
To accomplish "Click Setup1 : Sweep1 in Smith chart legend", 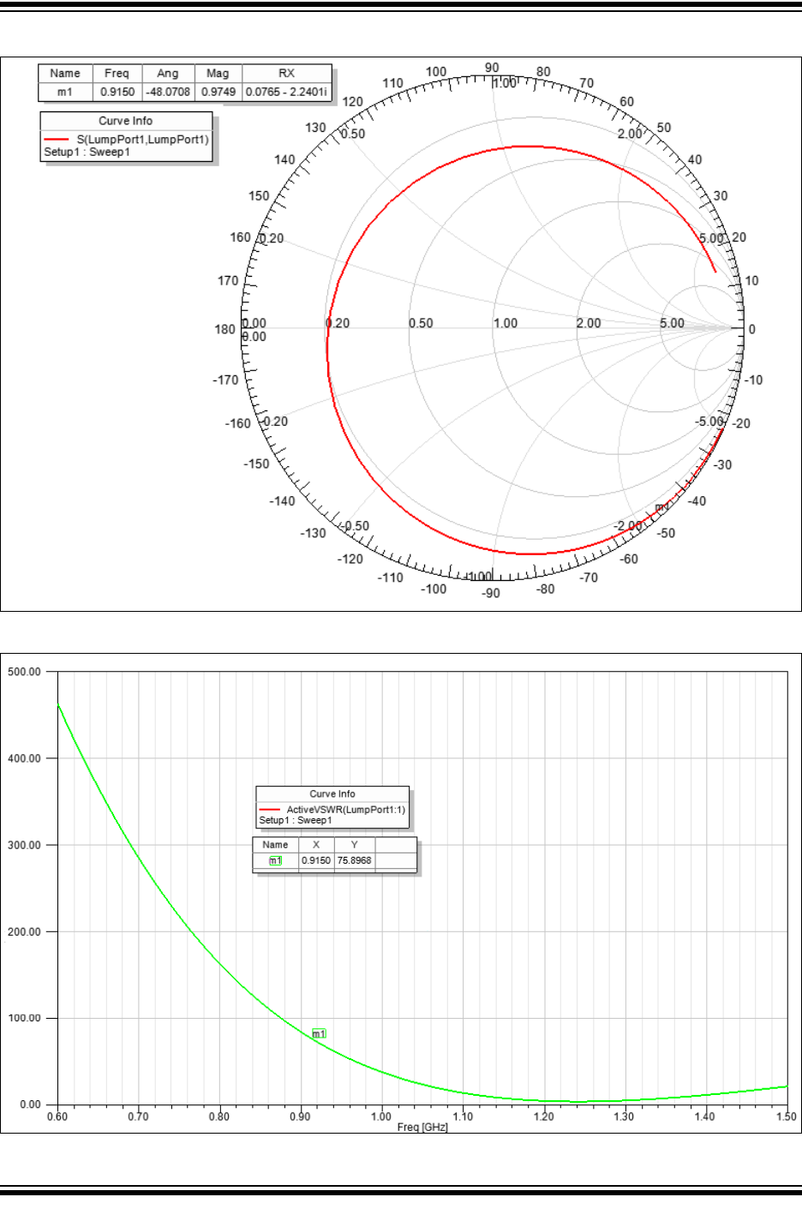I will click(x=87, y=152).
